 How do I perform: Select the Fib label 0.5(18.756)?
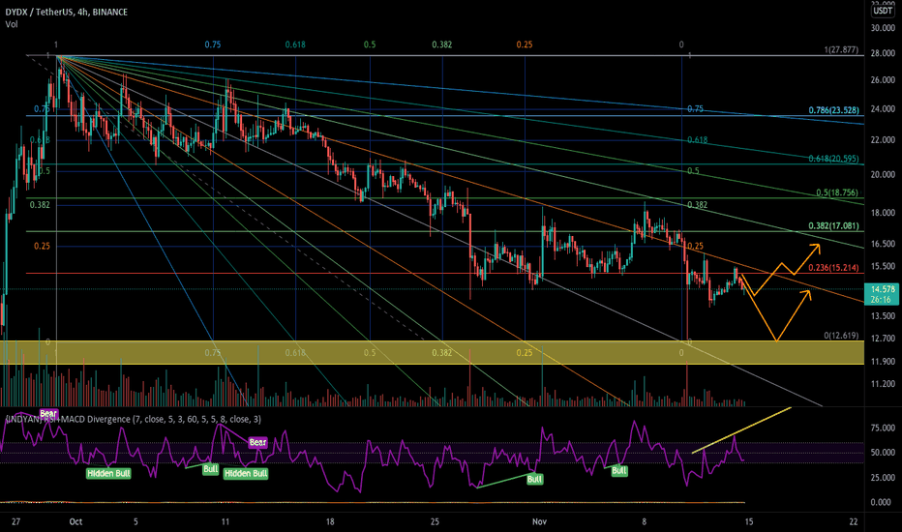(837, 192)
